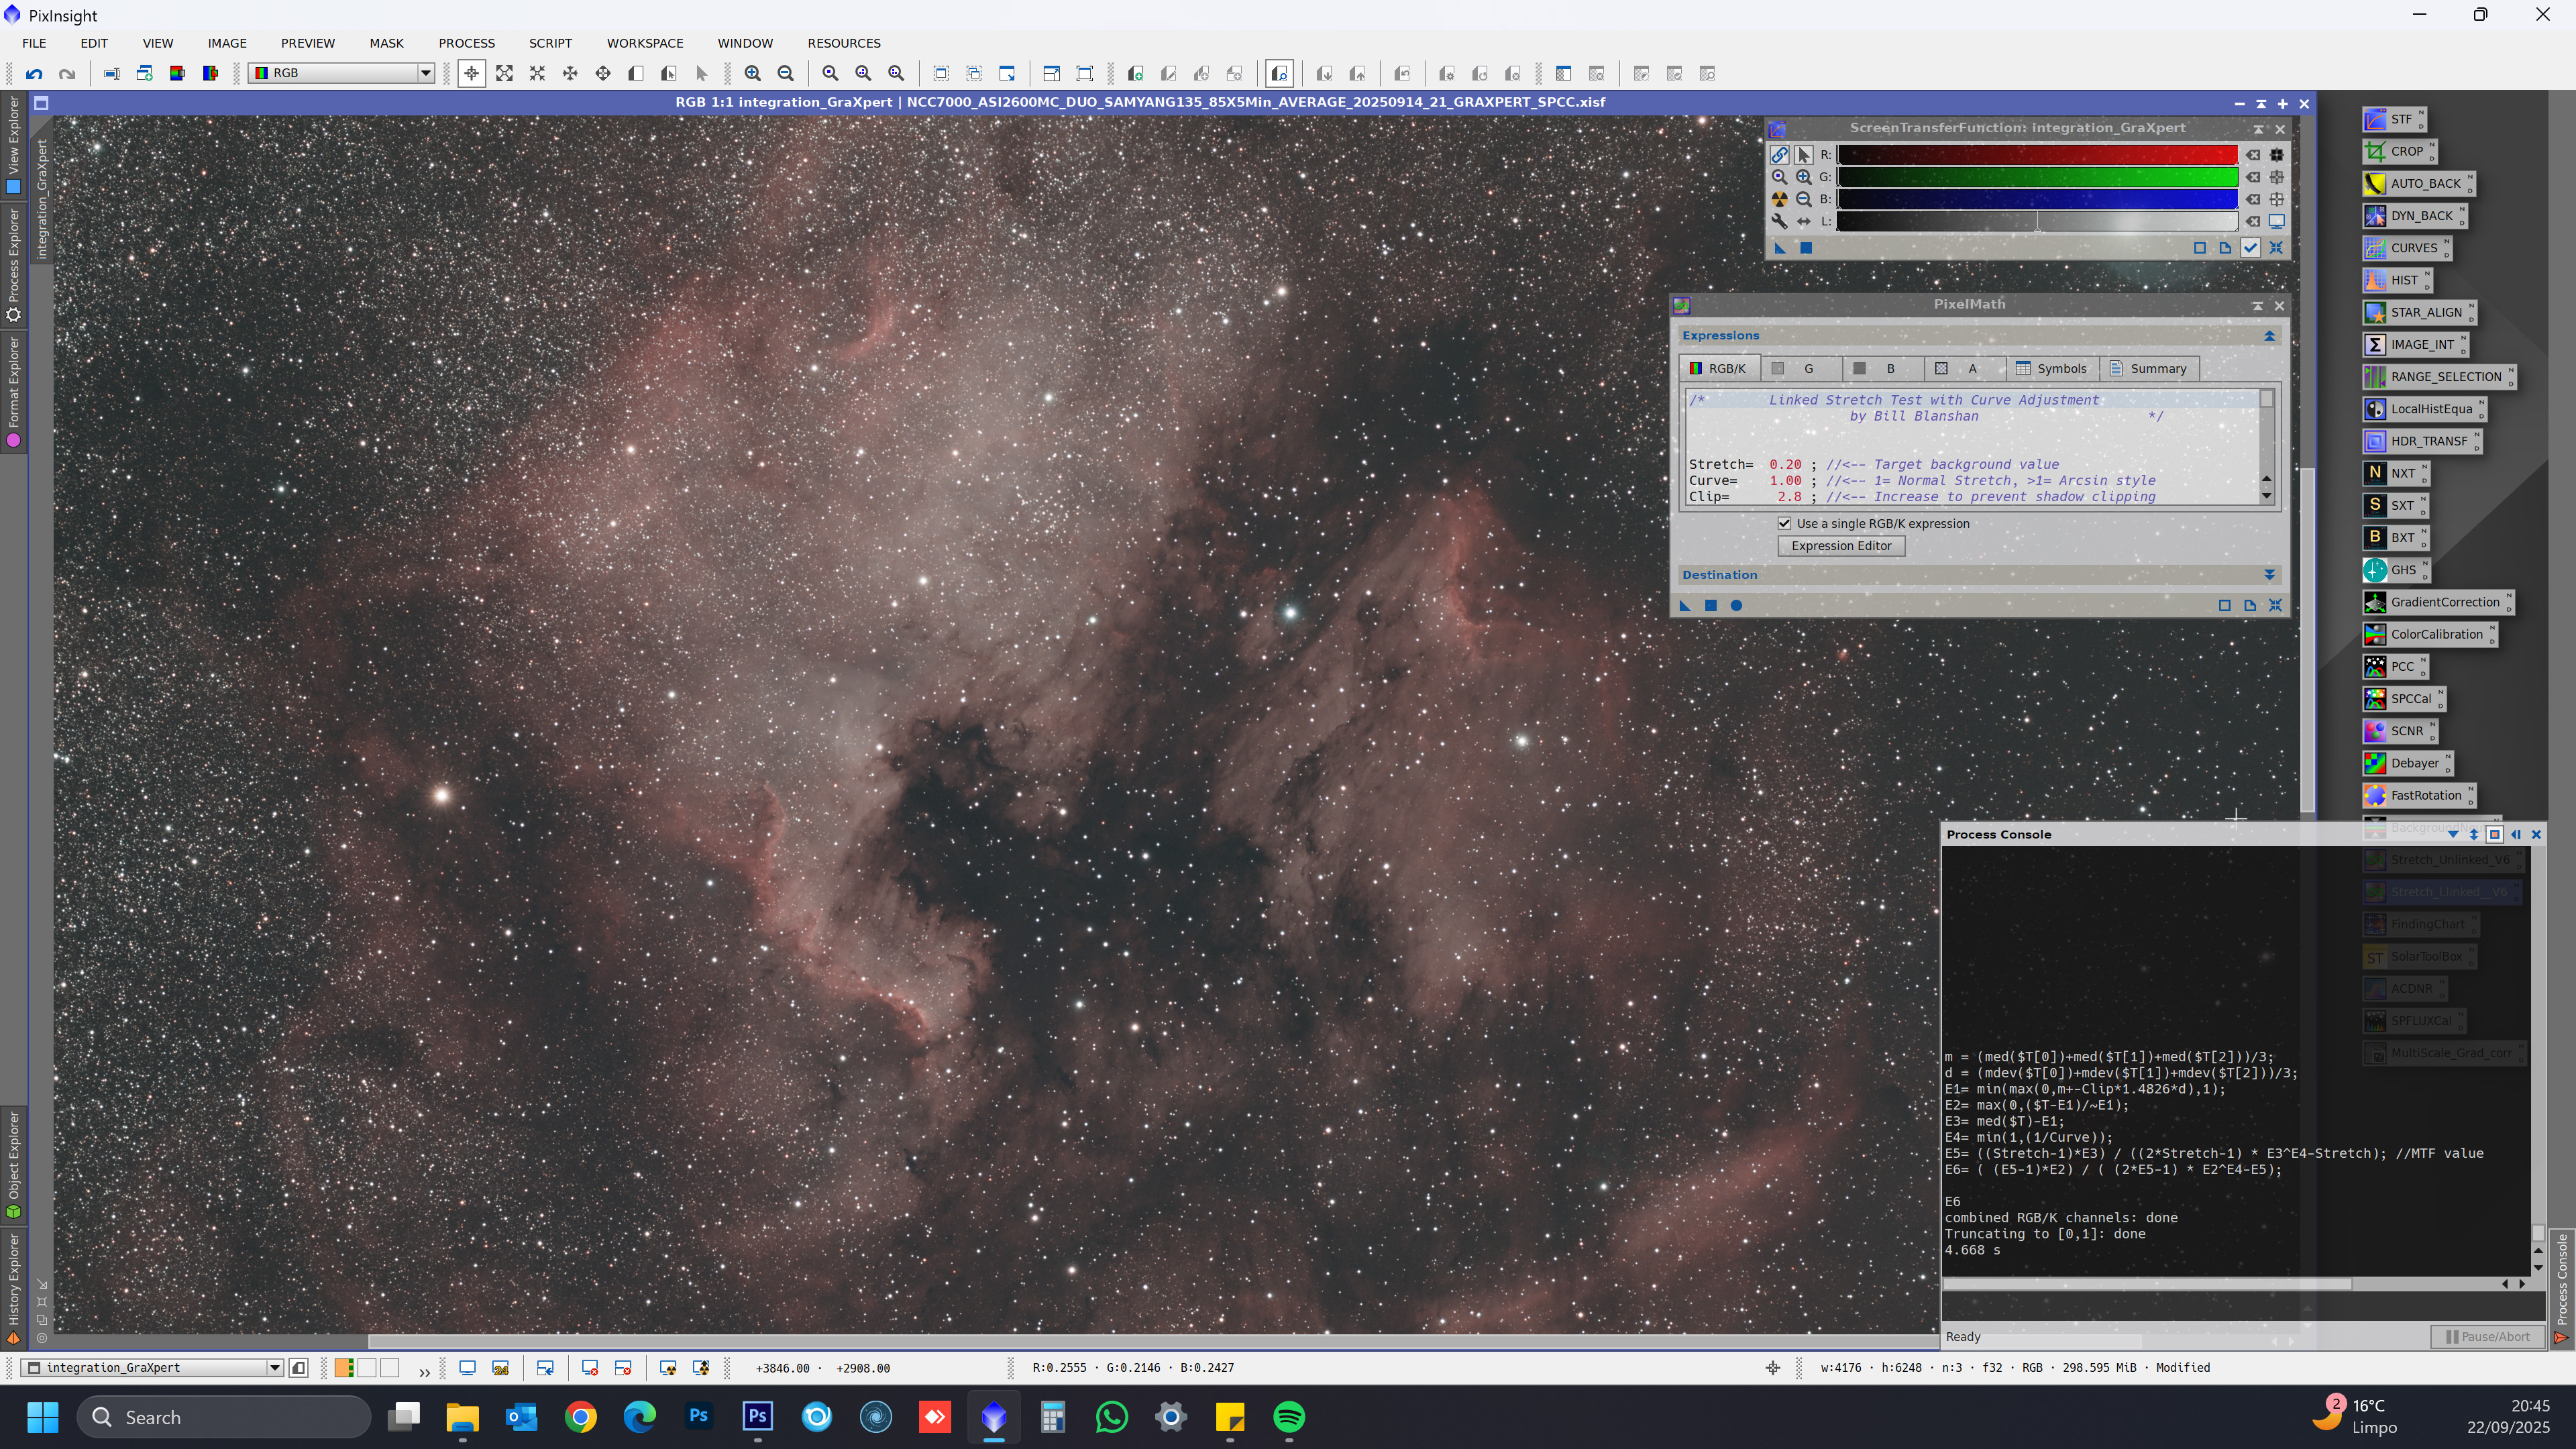Viewport: 2576px width, 1449px height.
Task: Apply PixelMath with the square Apply icon
Action: tap(1711, 605)
